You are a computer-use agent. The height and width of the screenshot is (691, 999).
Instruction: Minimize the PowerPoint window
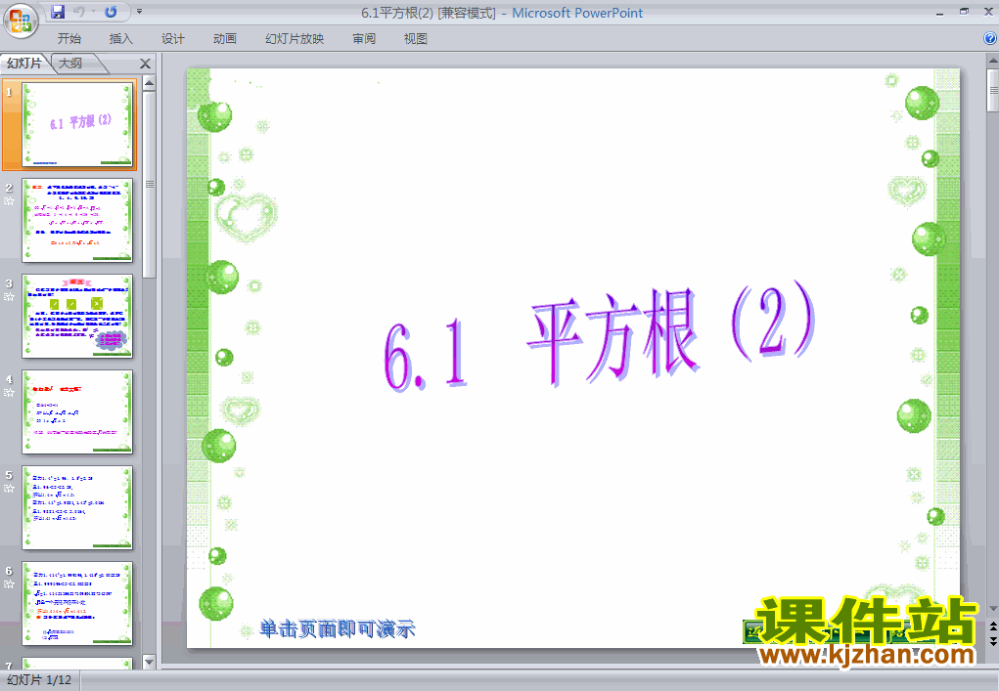[x=940, y=12]
